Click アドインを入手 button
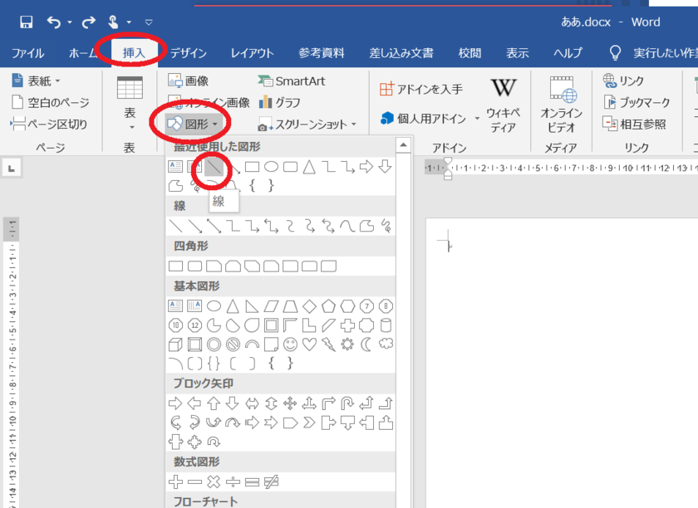 click(x=421, y=89)
